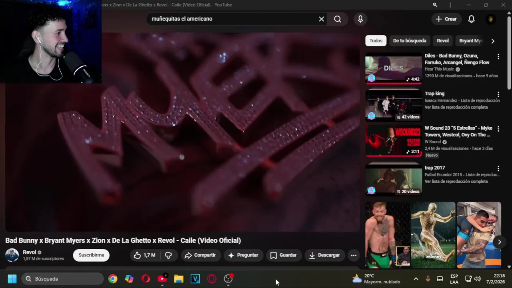
Task: Open options menu for W Sound 23 video
Action: (x=498, y=129)
